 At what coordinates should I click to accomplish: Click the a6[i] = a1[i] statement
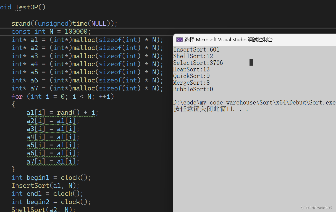tap(53, 153)
